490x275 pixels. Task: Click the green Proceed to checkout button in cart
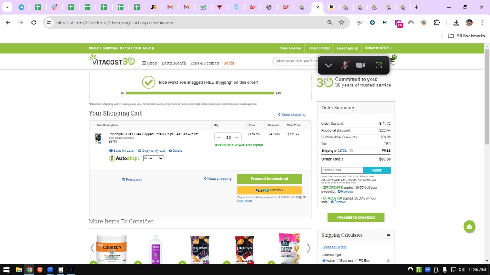(x=269, y=179)
